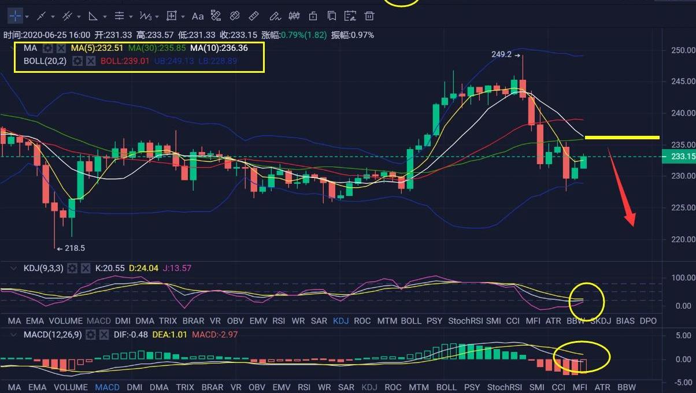Remove the MA indicator with its X button
Viewport: 696px width, 393px height.
(x=61, y=49)
